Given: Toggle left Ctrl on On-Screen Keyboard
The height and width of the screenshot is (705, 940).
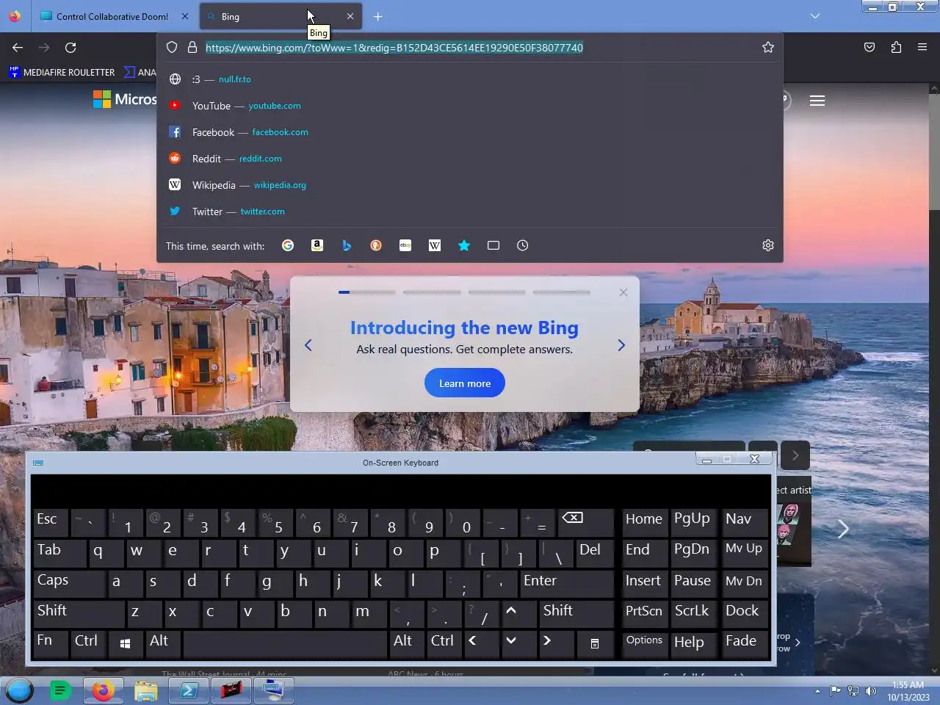Looking at the screenshot, I should click(x=88, y=643).
